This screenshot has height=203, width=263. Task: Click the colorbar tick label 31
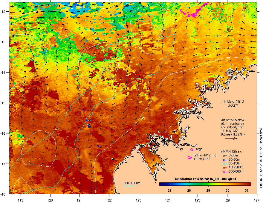coord(247,190)
